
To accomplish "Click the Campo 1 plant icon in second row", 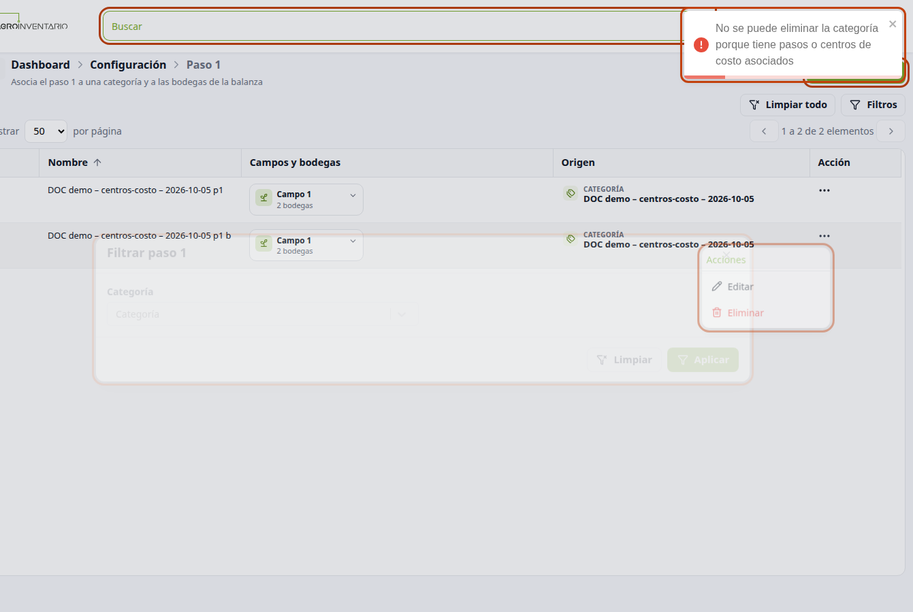I will pos(263,243).
